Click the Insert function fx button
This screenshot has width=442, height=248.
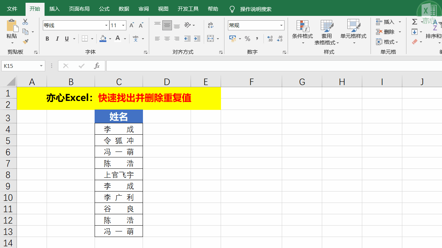(97, 66)
